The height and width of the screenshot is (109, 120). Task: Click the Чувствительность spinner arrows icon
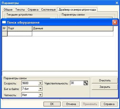86,83
